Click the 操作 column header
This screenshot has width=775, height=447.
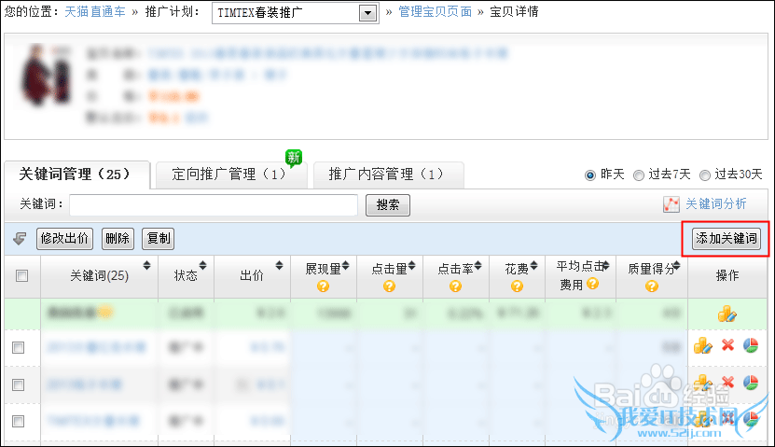(727, 276)
